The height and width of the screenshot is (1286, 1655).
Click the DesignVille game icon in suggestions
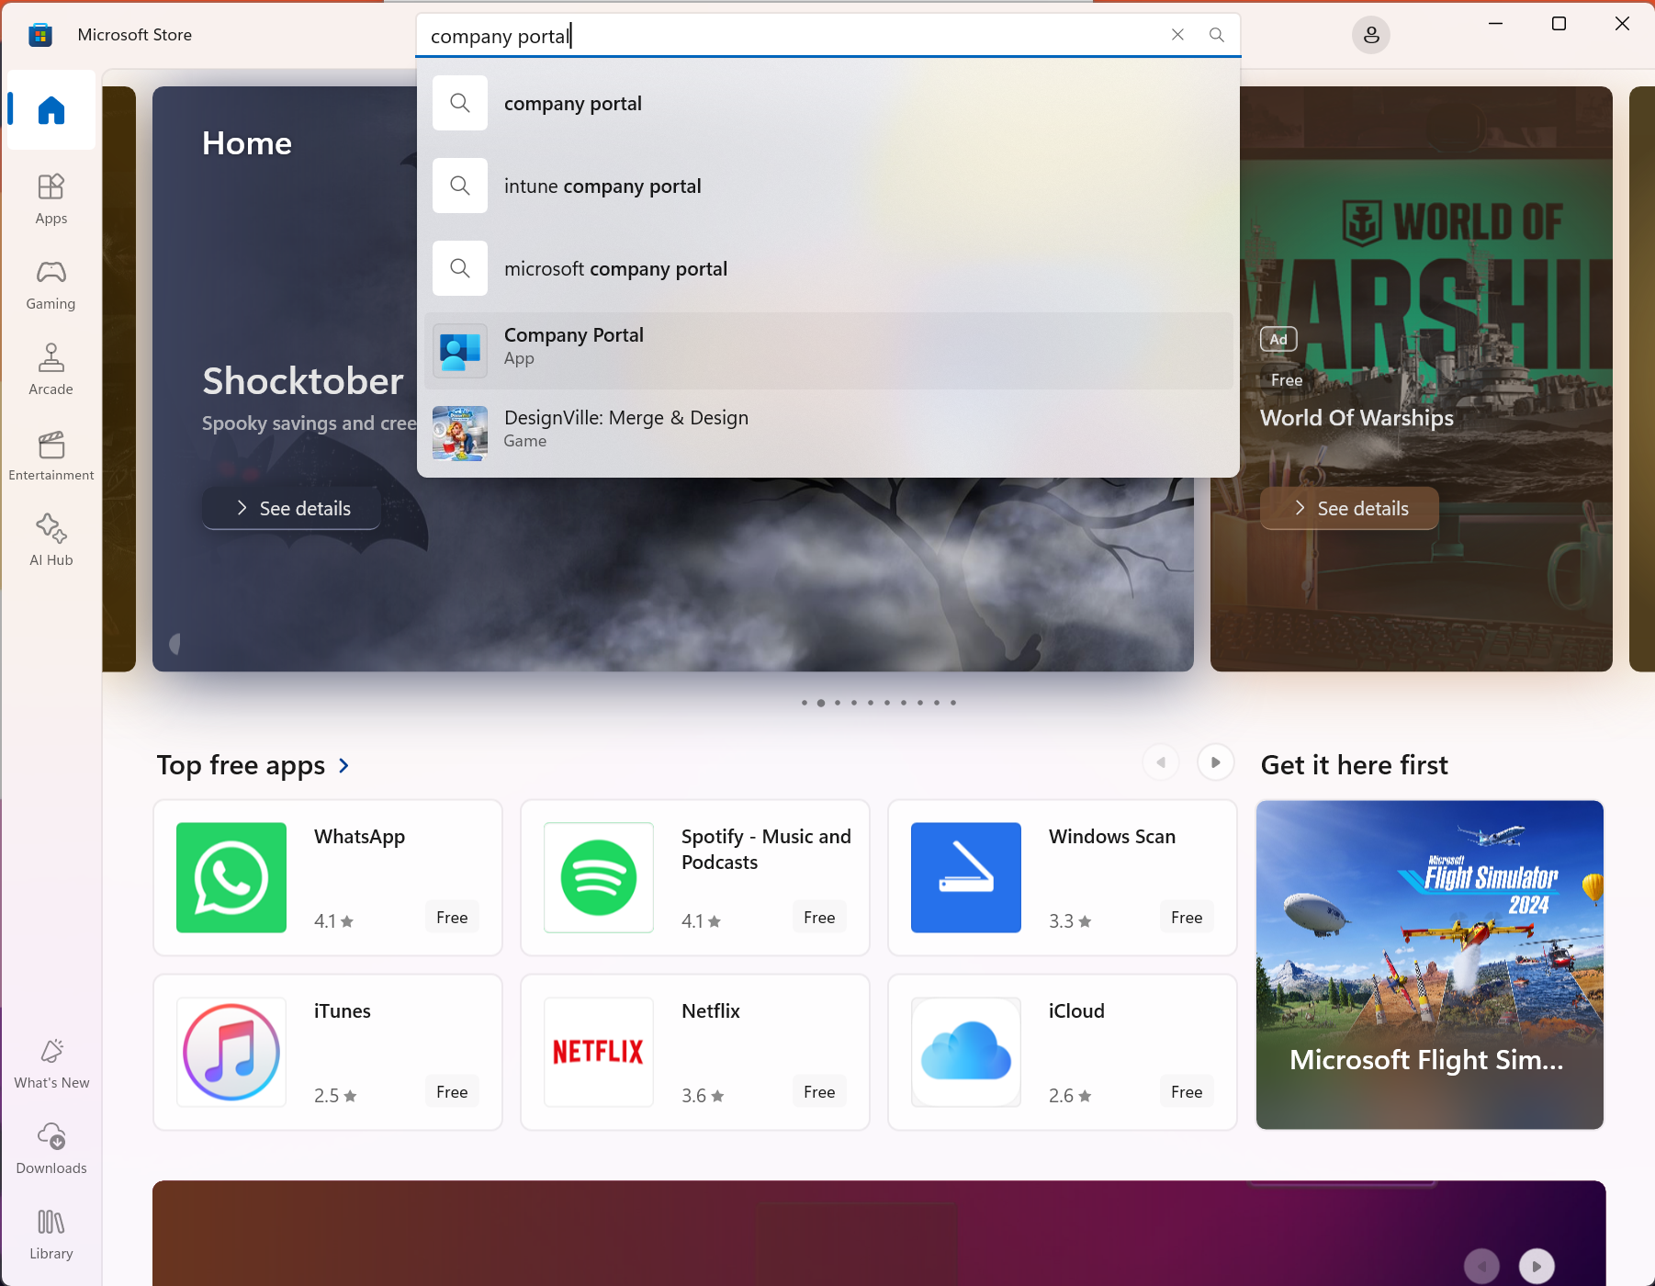click(460, 434)
